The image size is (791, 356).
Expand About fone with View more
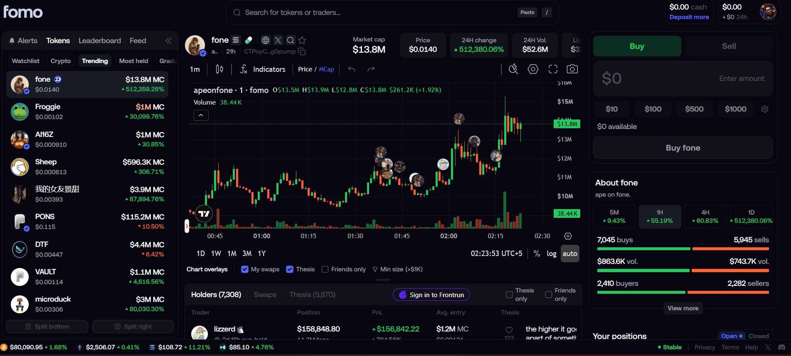tap(683, 308)
